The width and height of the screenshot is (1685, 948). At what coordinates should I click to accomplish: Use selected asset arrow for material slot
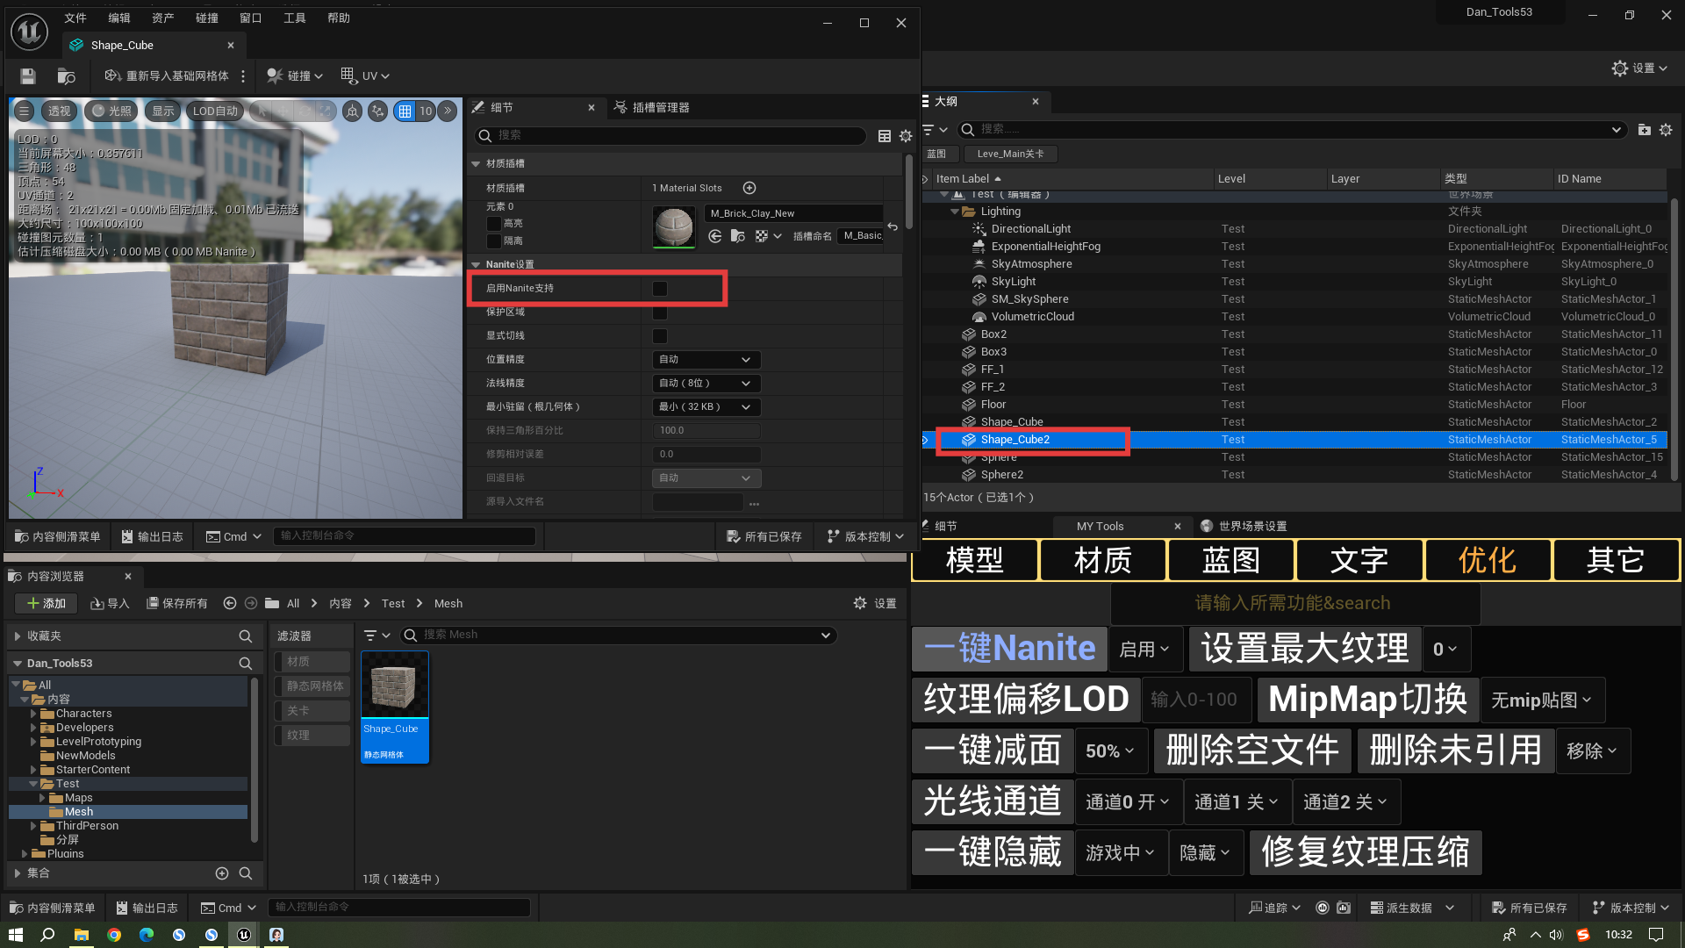click(x=715, y=236)
